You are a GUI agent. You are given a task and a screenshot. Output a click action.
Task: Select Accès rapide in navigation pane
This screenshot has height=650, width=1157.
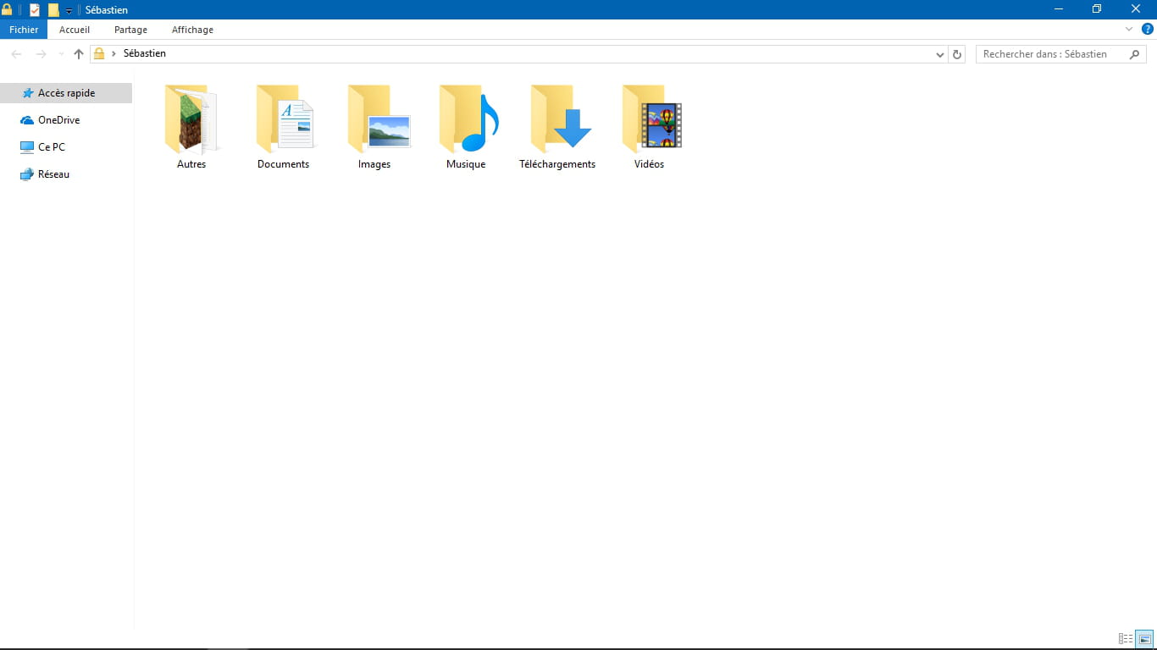coord(66,93)
